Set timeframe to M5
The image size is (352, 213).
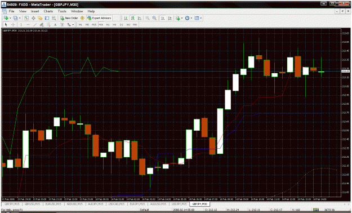pyautogui.click(x=87, y=25)
